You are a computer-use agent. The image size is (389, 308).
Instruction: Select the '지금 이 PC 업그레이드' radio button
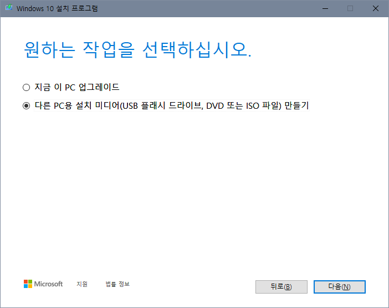pos(26,88)
